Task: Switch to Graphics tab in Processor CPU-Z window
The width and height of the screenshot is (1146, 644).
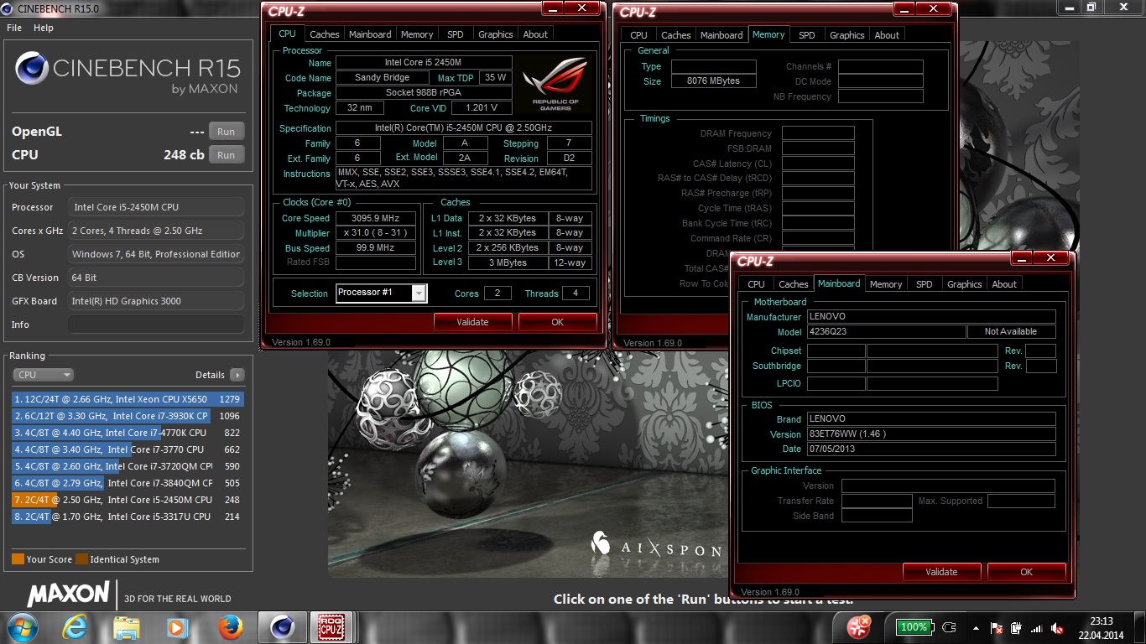Action: coord(495,34)
